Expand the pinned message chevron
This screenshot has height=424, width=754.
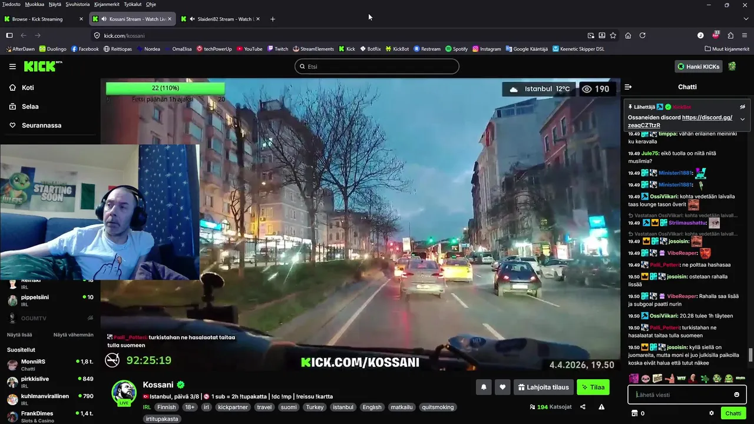tap(742, 119)
